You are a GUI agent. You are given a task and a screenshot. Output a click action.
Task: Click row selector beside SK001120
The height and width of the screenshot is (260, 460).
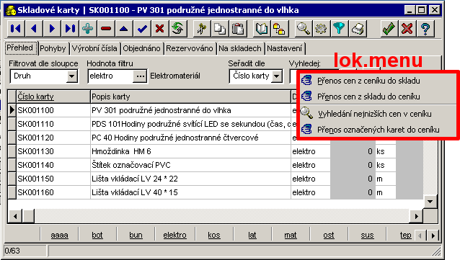click(12, 138)
